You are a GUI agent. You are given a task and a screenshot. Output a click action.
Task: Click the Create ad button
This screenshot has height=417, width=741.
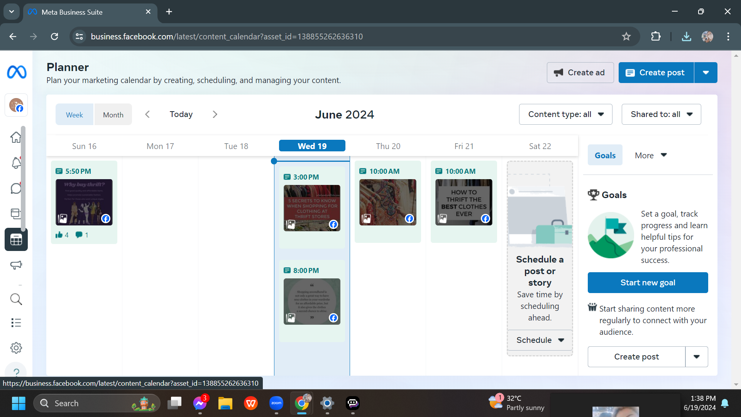[x=580, y=73]
